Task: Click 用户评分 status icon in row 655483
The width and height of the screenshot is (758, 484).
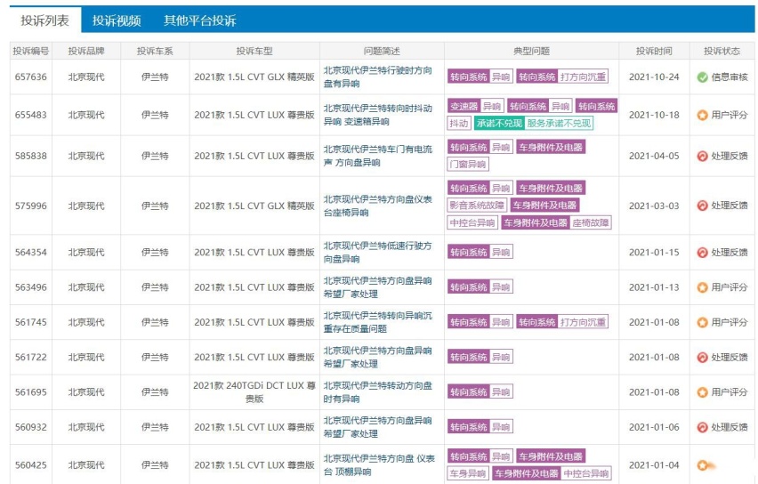Action: [x=703, y=115]
